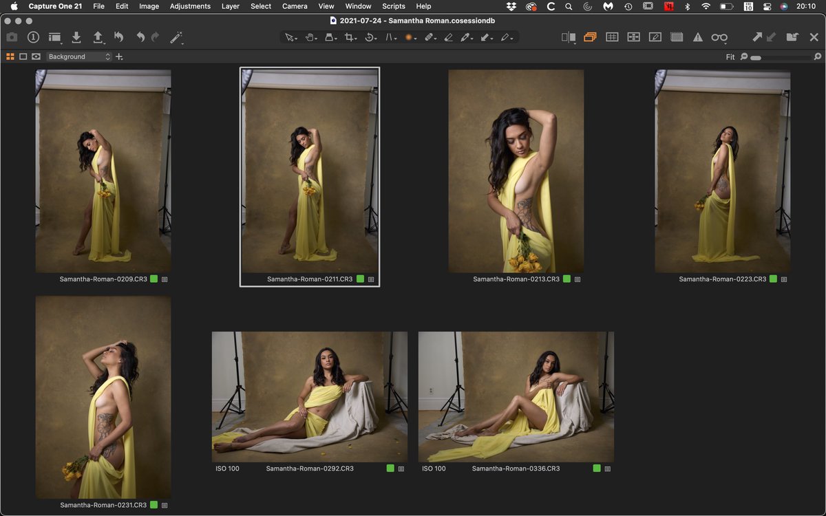Select thumbnail Samantha-Roman-0223.CR3
The width and height of the screenshot is (826, 516).
(722, 171)
